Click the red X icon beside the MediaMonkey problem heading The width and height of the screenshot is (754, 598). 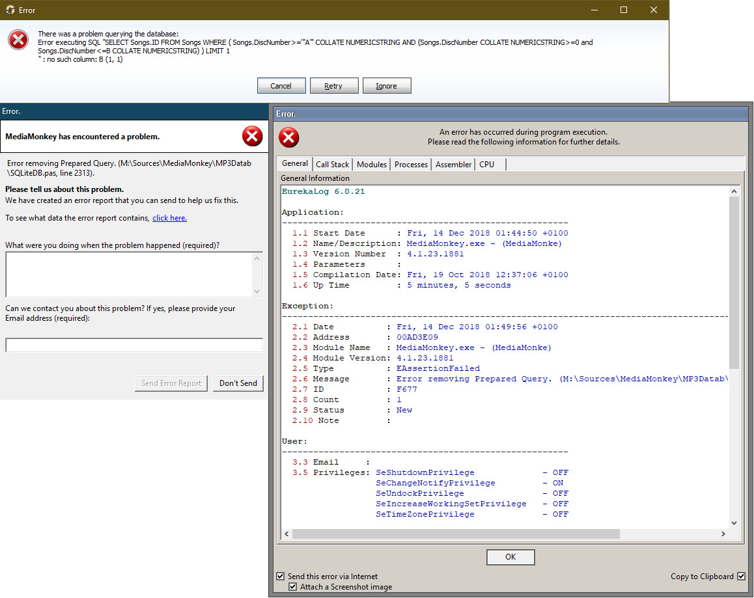(x=252, y=137)
